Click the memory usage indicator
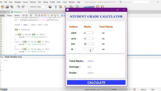Viewport: 161px width, 91px height. coord(89,7)
